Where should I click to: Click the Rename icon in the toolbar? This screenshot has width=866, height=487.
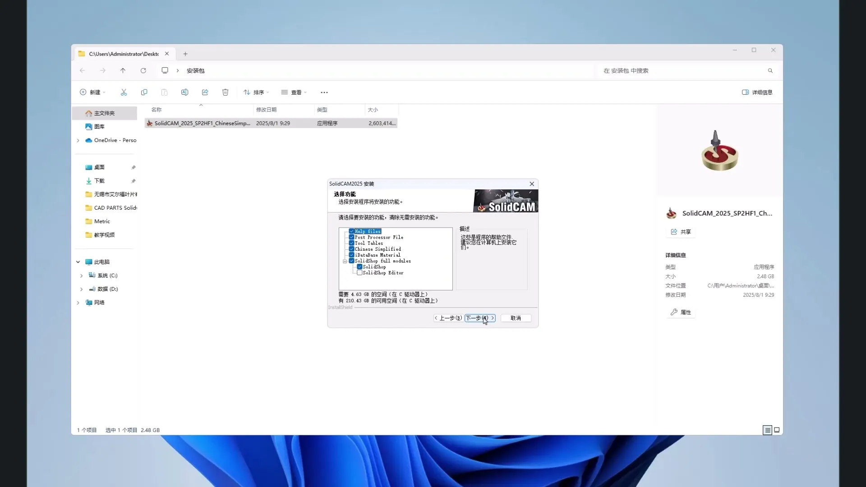(184, 92)
